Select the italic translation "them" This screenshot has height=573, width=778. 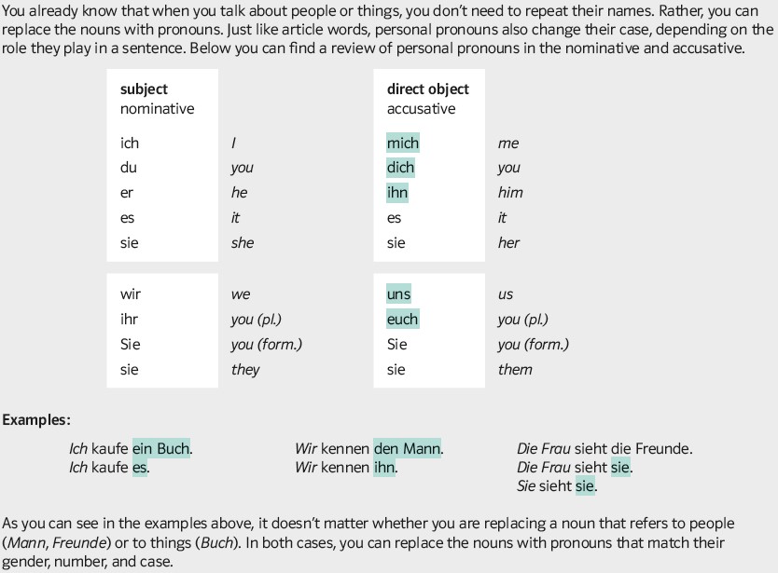515,370
